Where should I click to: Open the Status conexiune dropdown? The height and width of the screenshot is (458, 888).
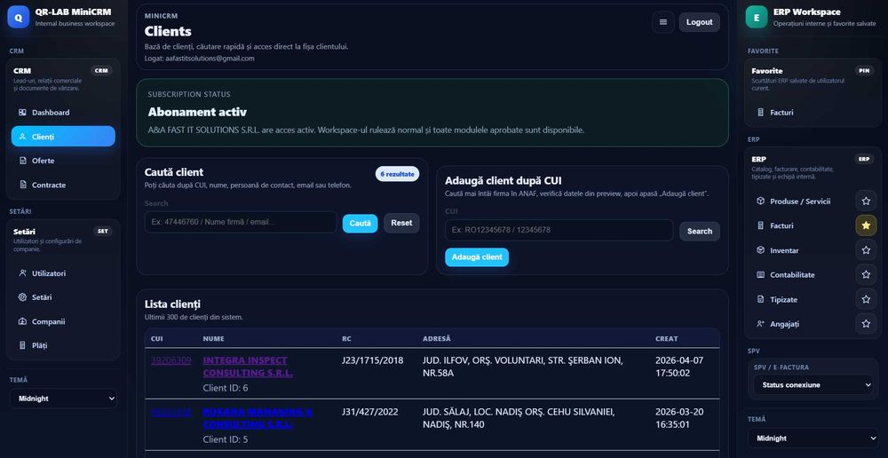(813, 385)
